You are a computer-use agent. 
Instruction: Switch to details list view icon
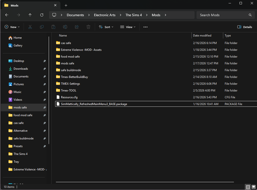pyautogui.click(x=248, y=187)
